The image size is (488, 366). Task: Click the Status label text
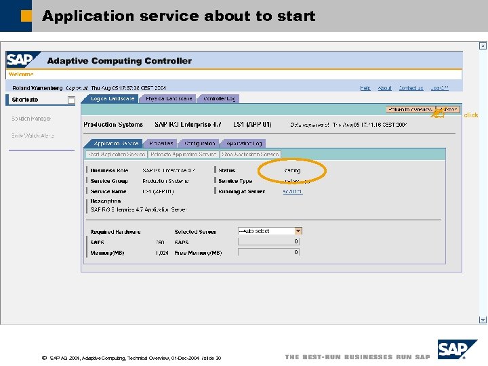[226, 171]
